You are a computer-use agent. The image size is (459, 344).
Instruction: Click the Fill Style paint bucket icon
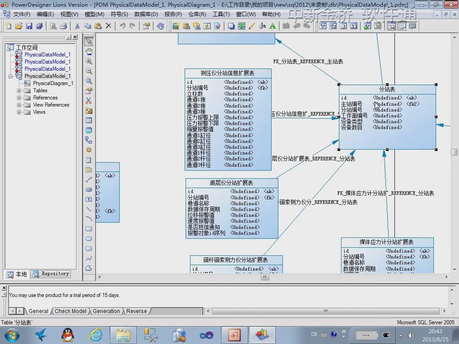(x=262, y=26)
